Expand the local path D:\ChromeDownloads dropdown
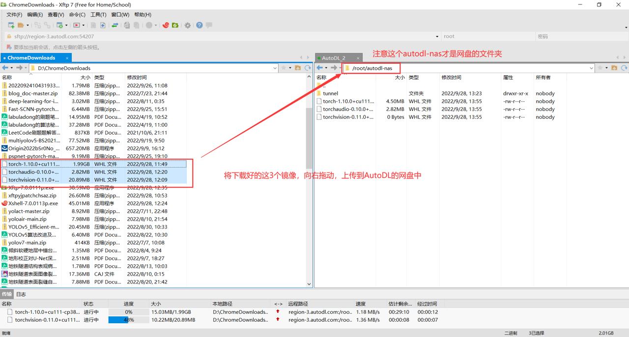 pyautogui.click(x=275, y=68)
